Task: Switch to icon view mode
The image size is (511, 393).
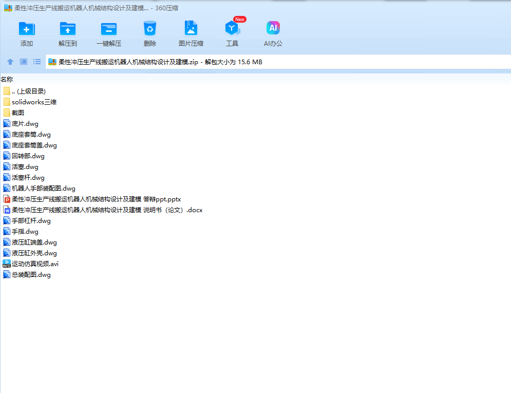Action: (x=24, y=62)
